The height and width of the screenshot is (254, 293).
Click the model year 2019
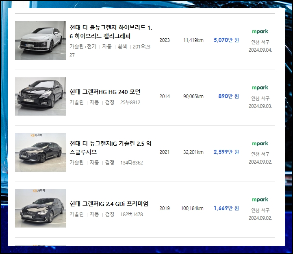click(x=165, y=208)
